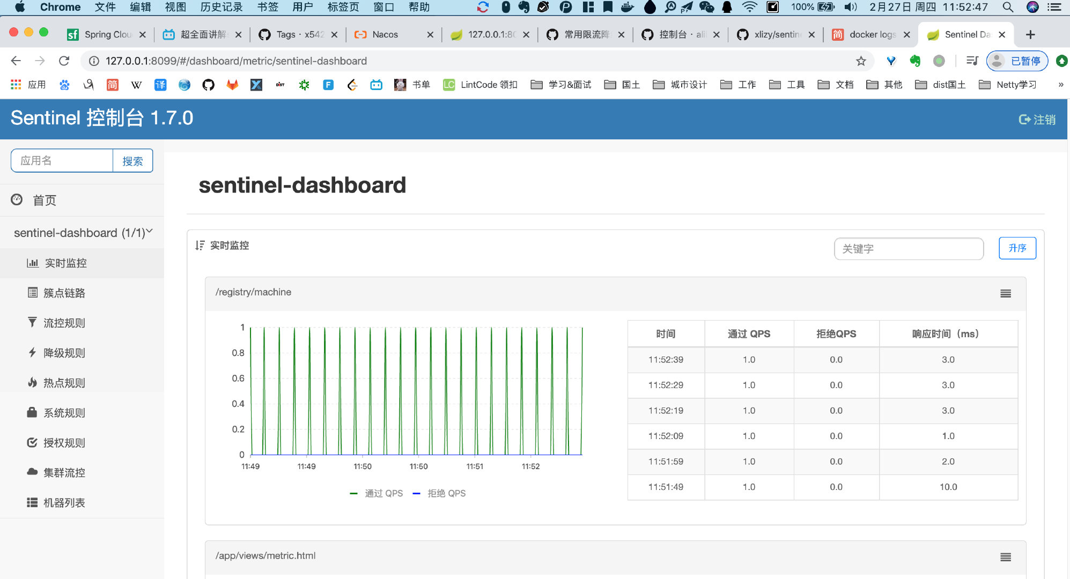Focus the 关键字 keyword filter field

(x=909, y=249)
